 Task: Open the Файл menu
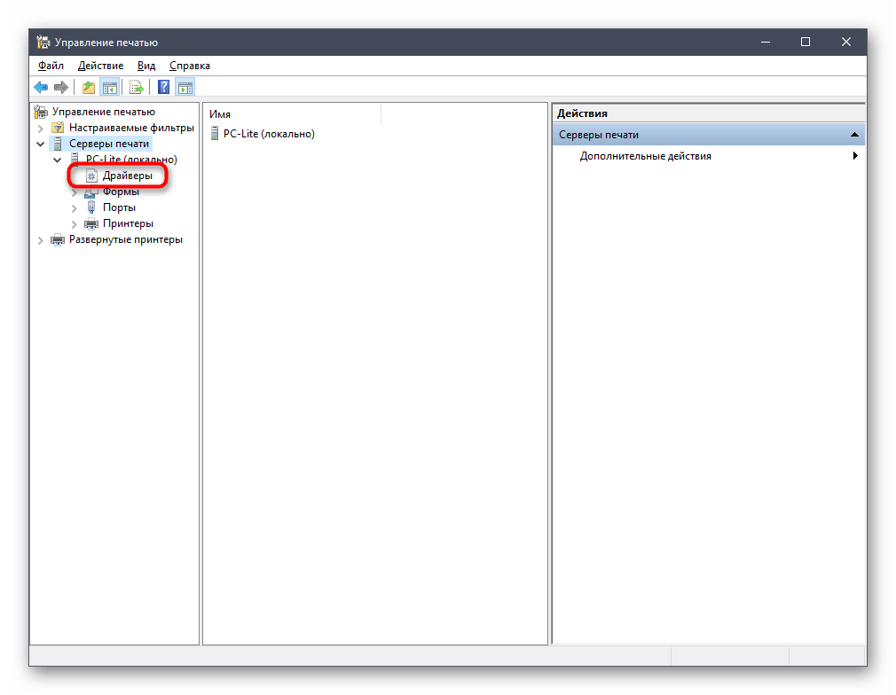pos(51,66)
